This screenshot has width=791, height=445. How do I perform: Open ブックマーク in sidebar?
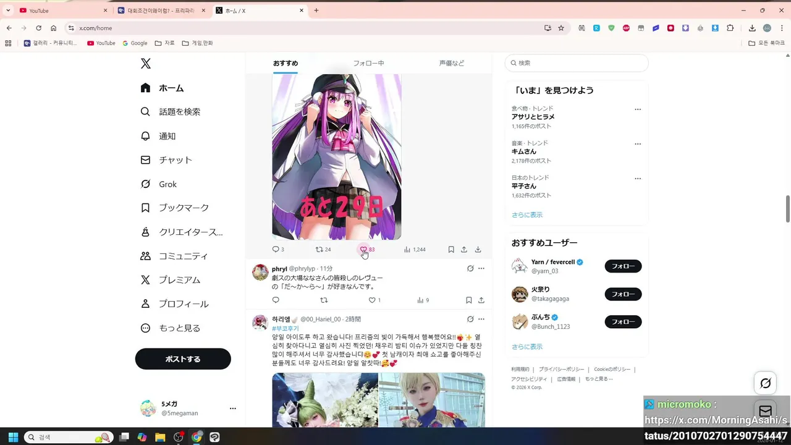175,208
